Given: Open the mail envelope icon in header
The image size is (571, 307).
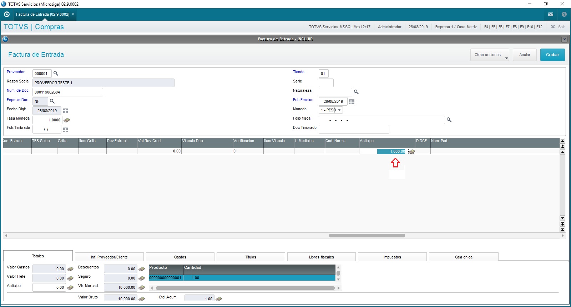Looking at the screenshot, I should (551, 14).
